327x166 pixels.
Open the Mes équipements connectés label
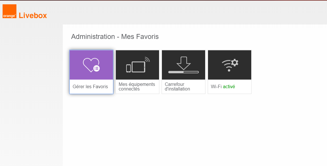click(137, 87)
